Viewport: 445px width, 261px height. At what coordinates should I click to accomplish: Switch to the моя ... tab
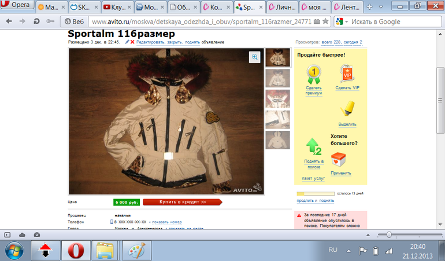point(315,7)
